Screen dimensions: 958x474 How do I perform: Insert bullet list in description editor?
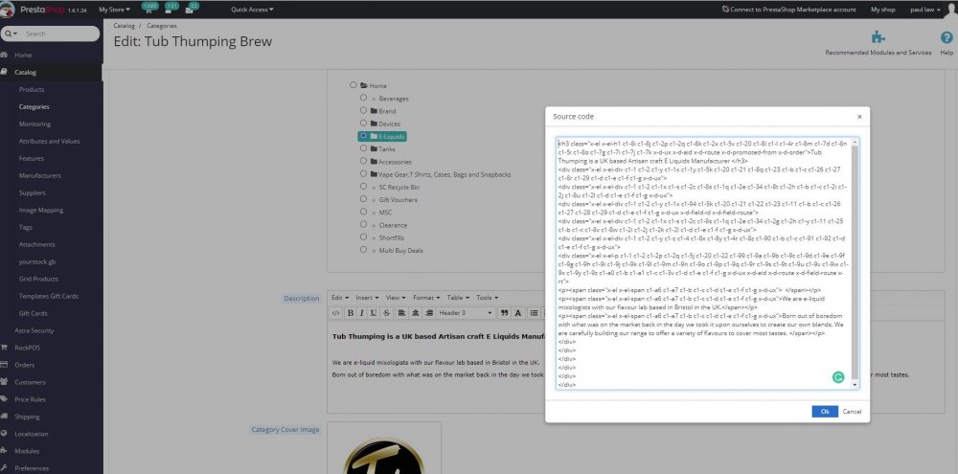(534, 313)
